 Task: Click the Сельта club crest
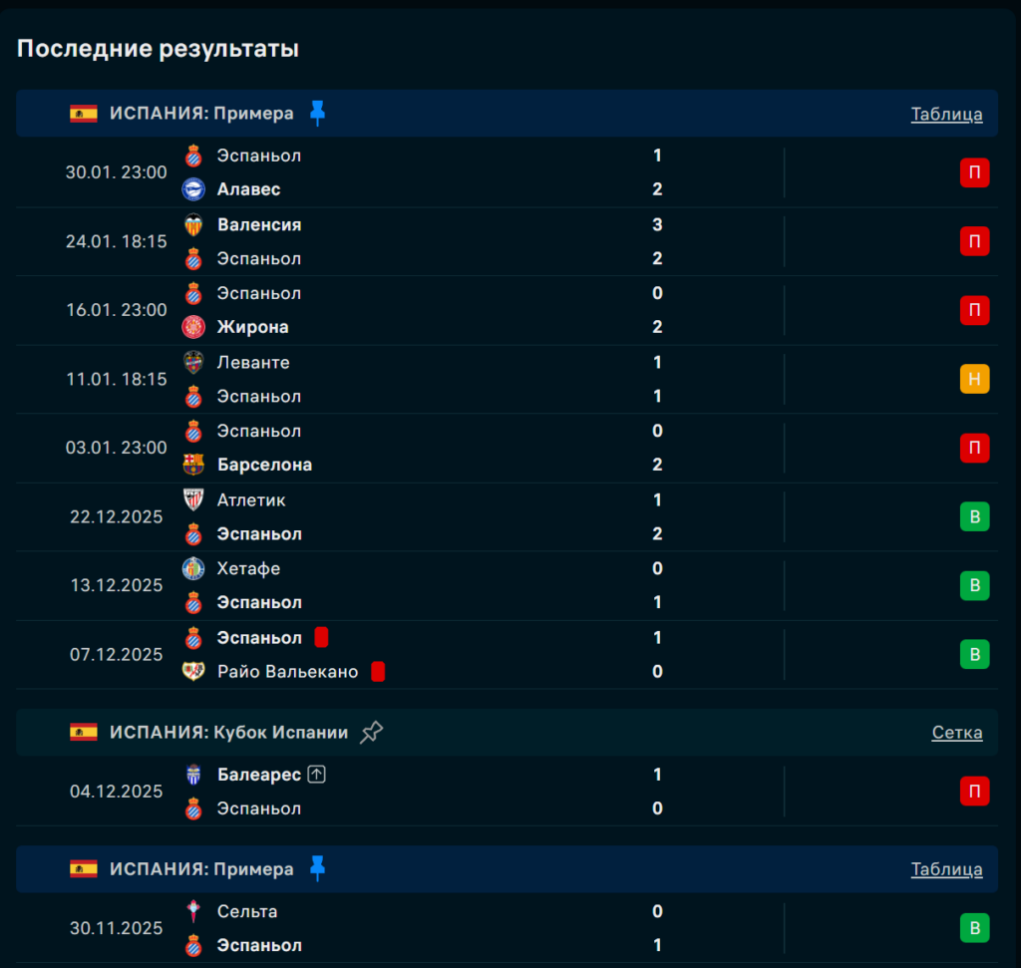pos(193,912)
